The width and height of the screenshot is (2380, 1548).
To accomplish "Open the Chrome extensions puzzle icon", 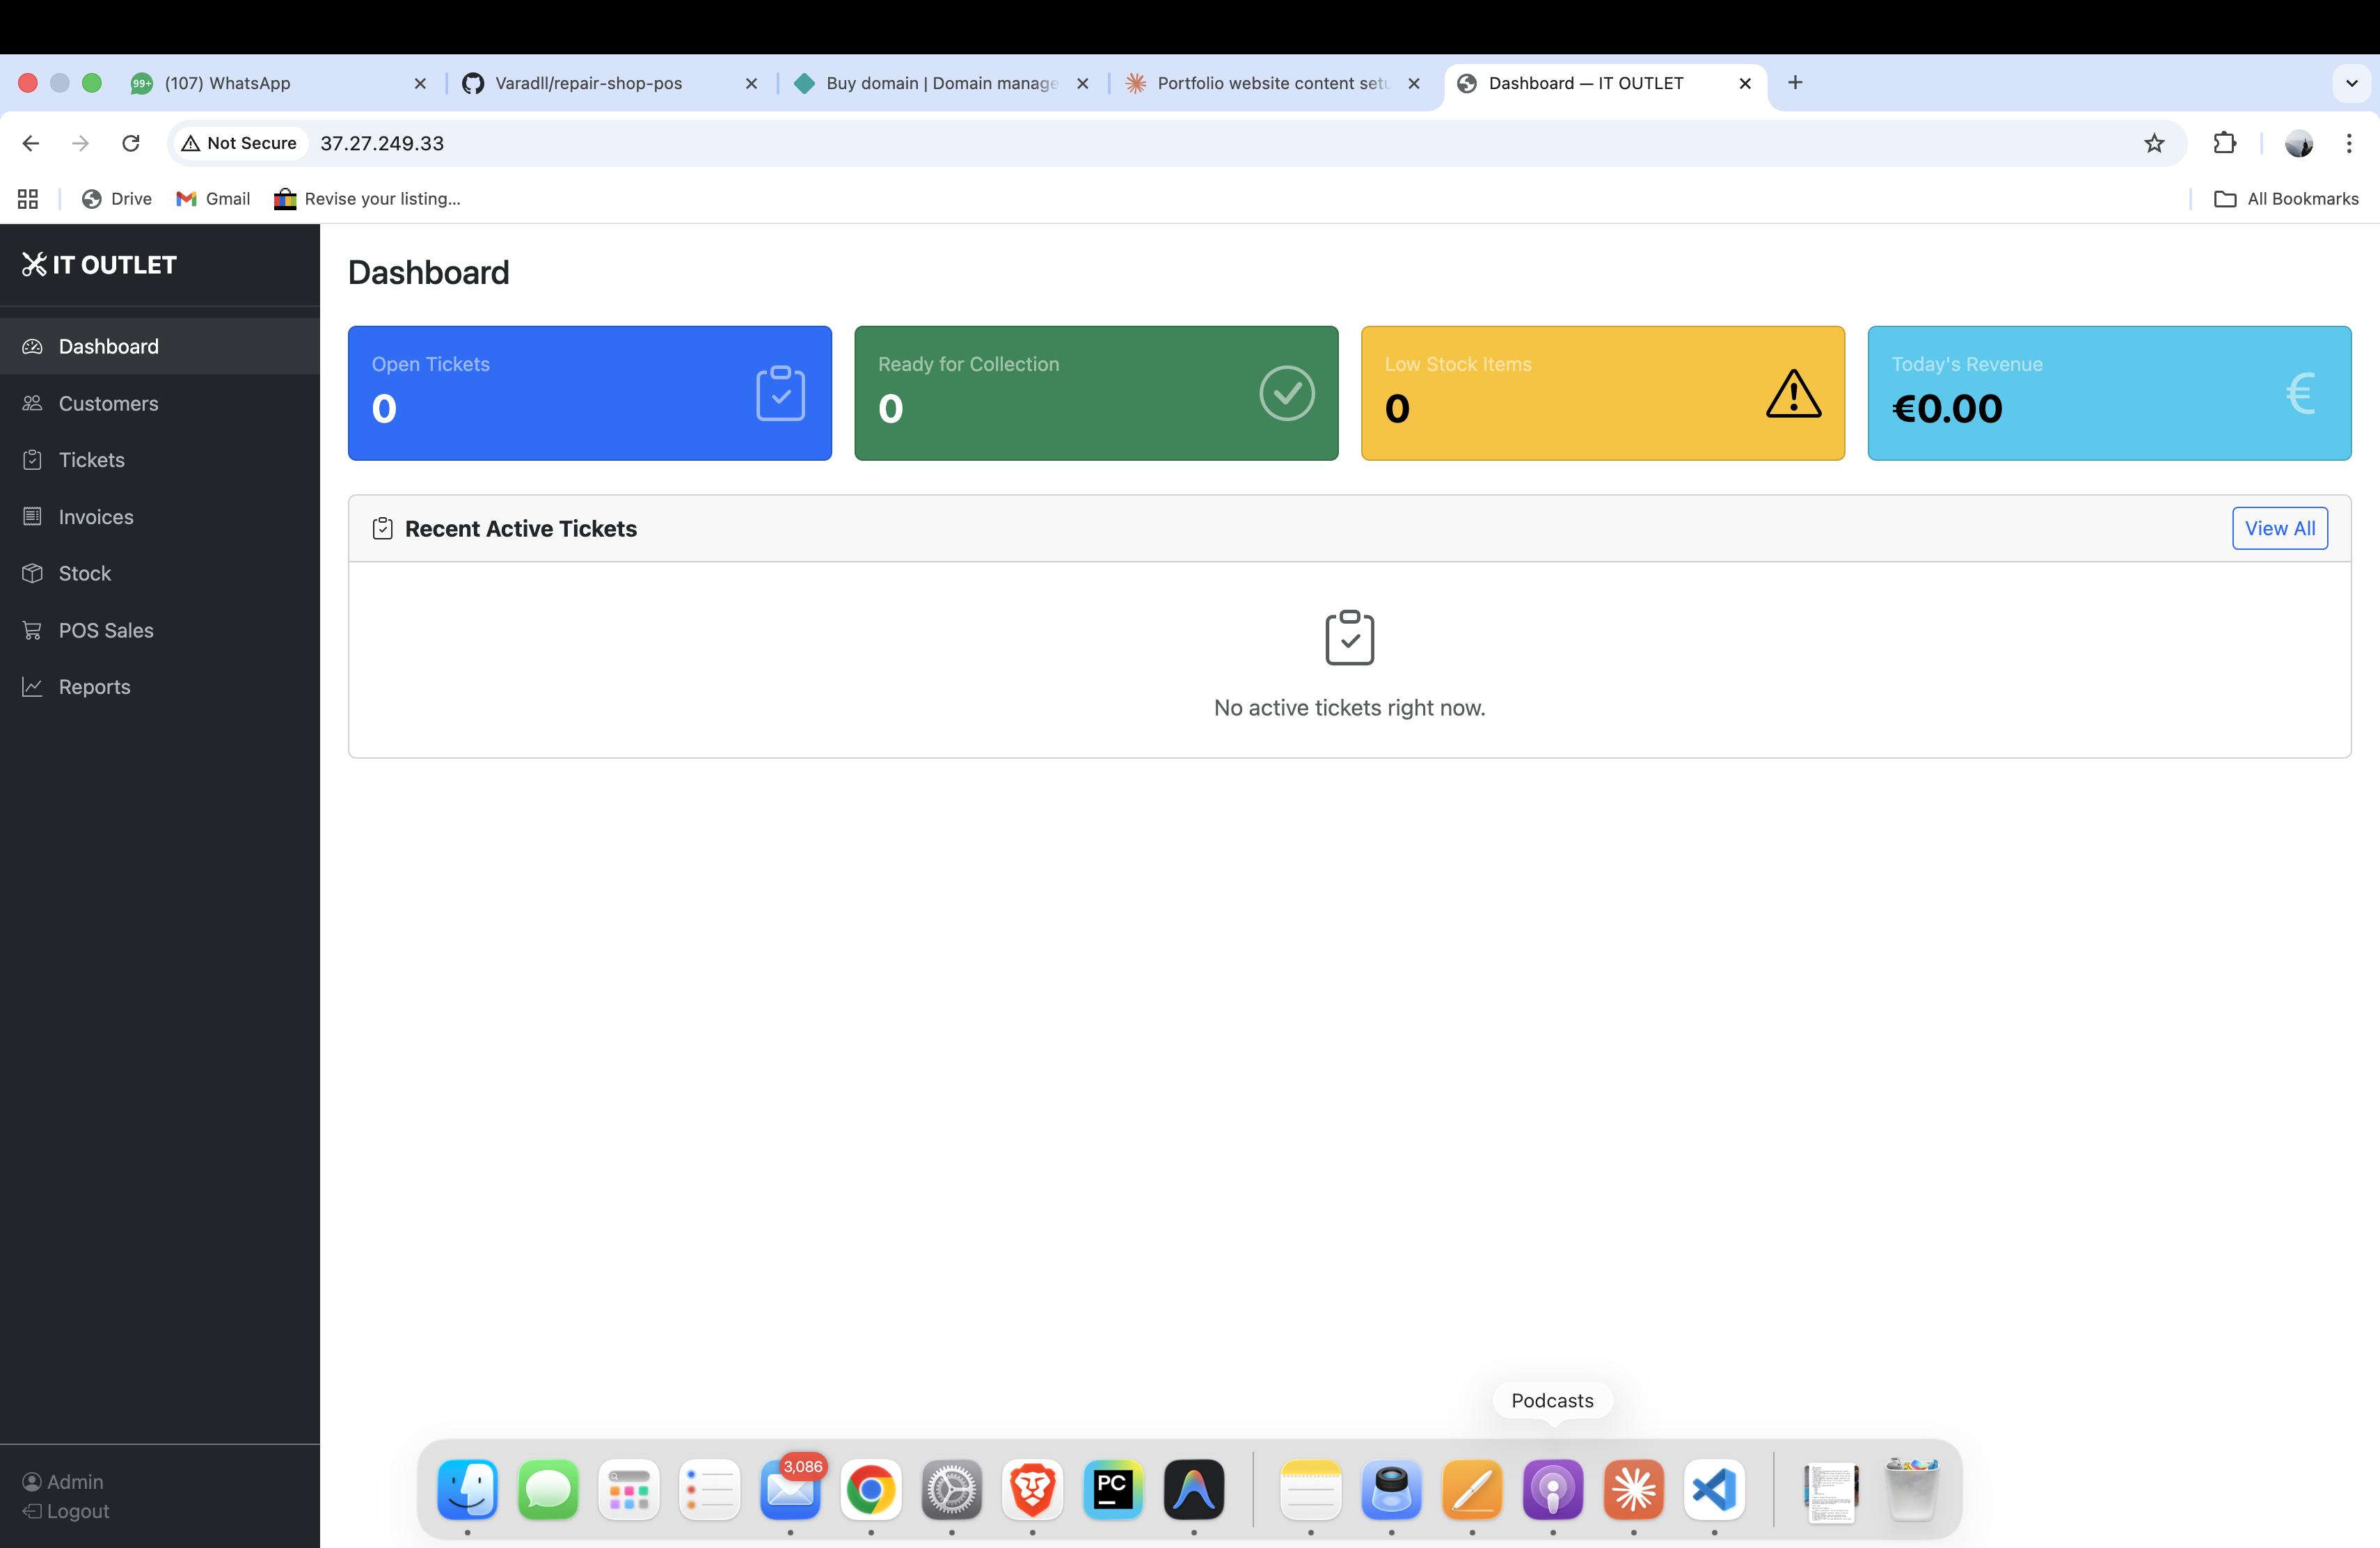I will pos(2224,143).
